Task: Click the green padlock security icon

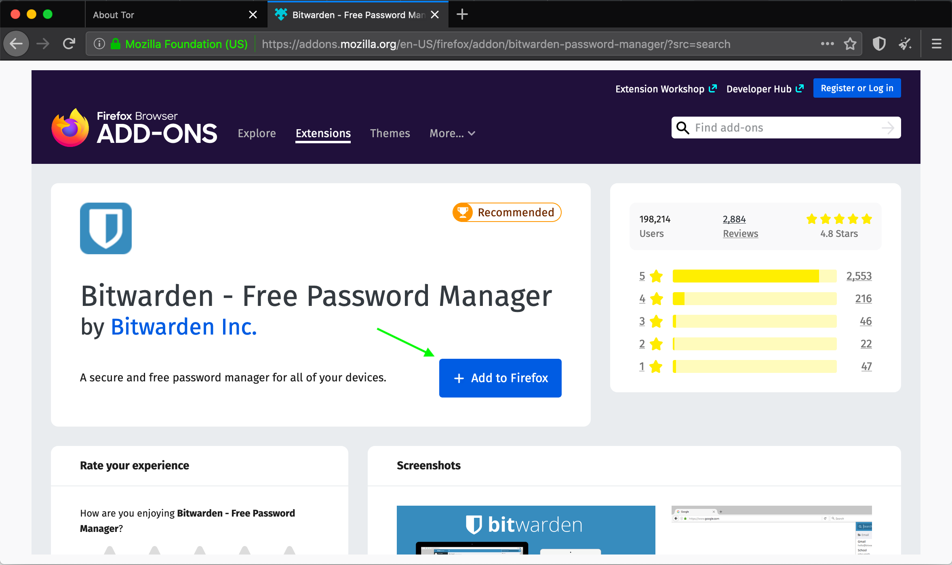Action: point(116,44)
